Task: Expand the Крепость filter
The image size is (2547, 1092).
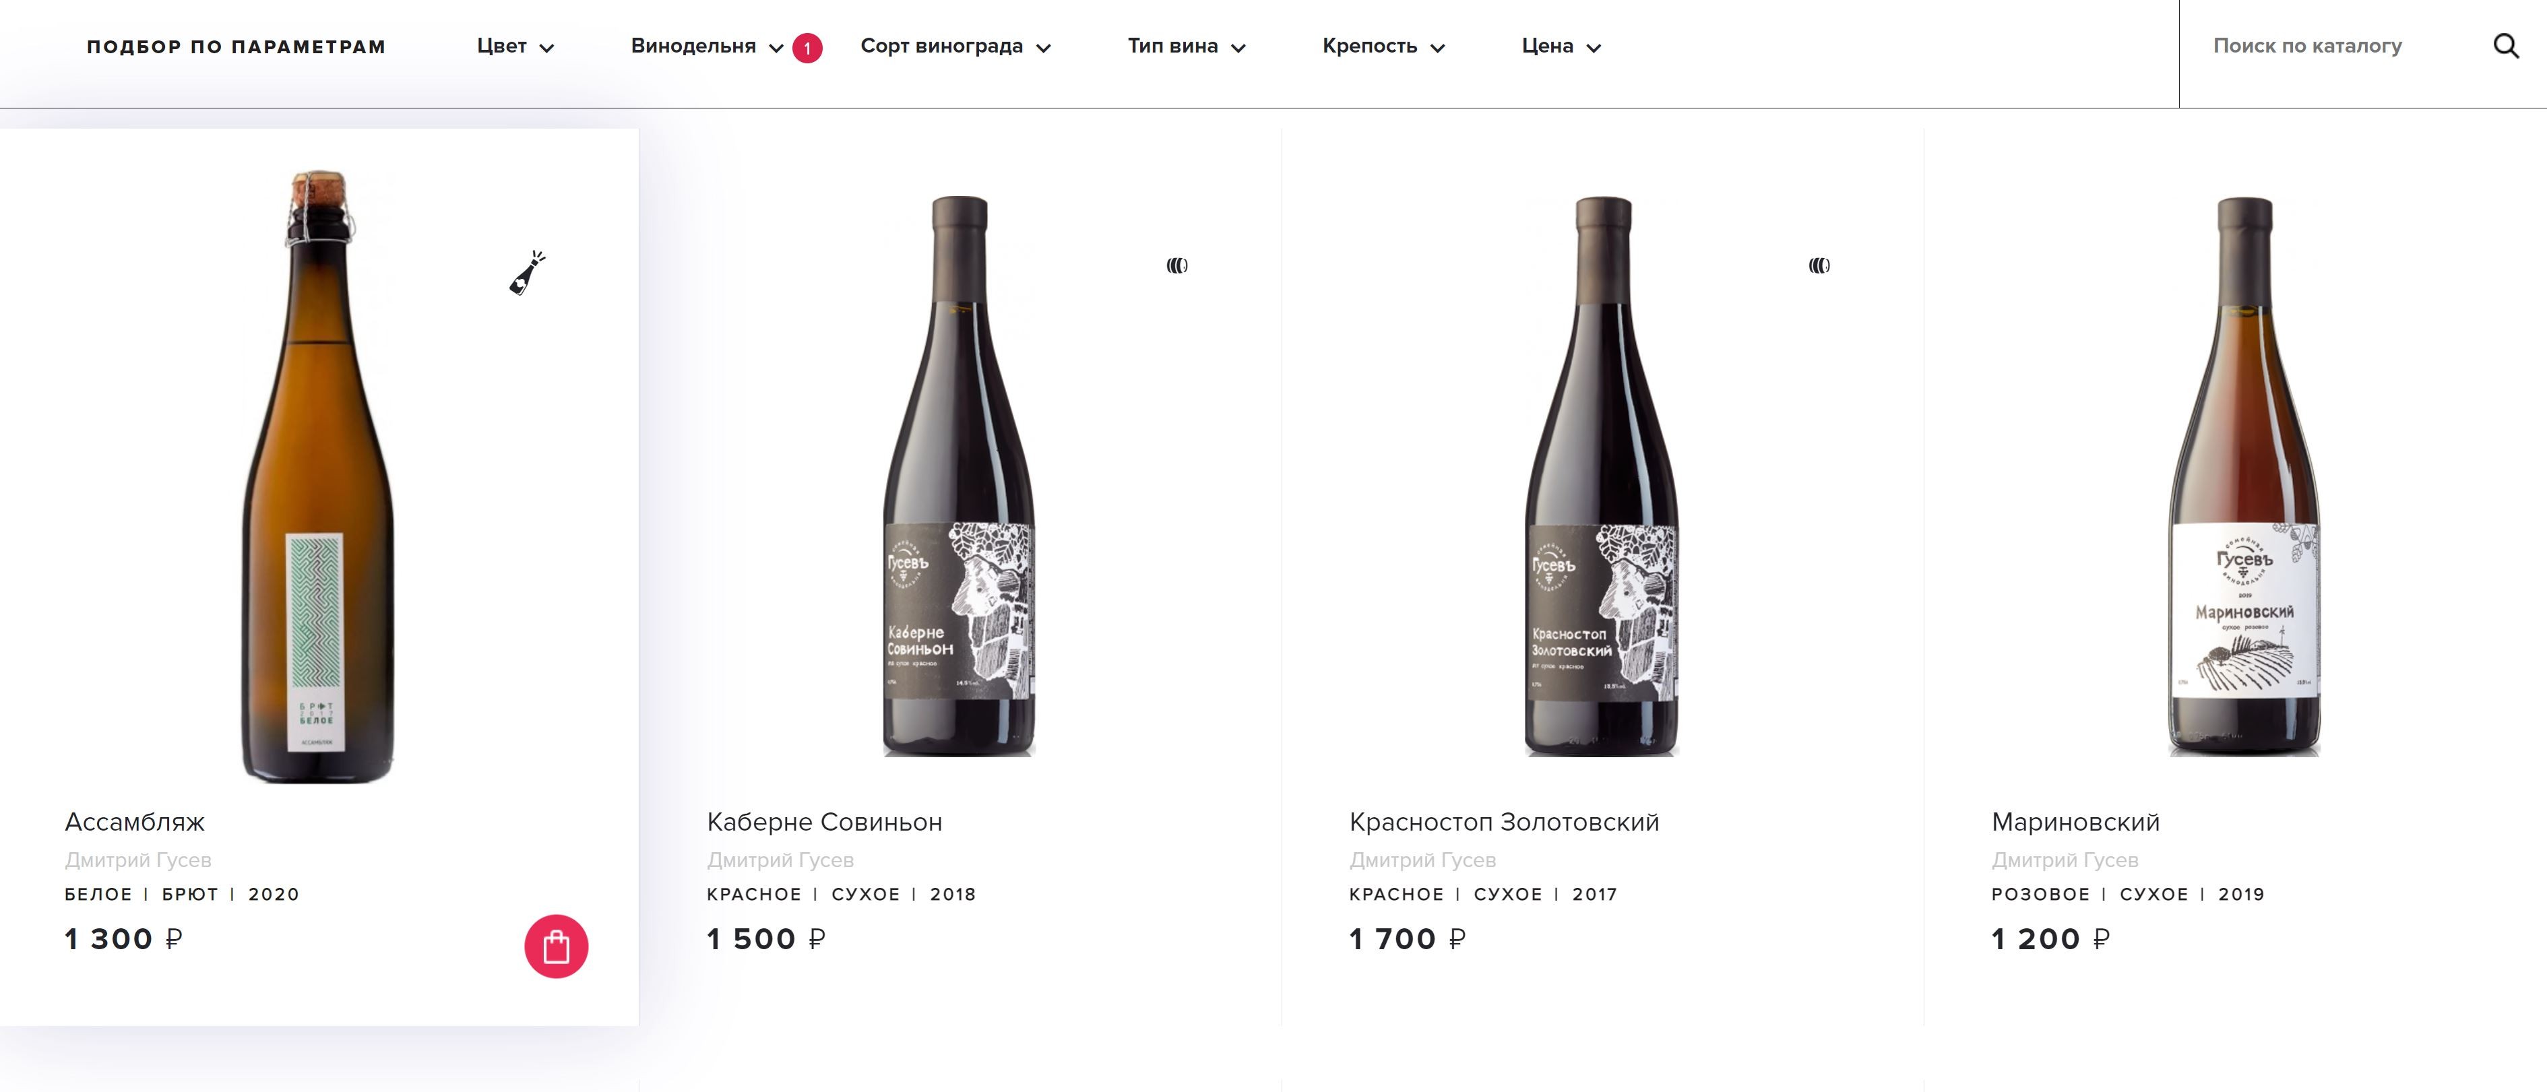Action: pyautogui.click(x=1383, y=46)
